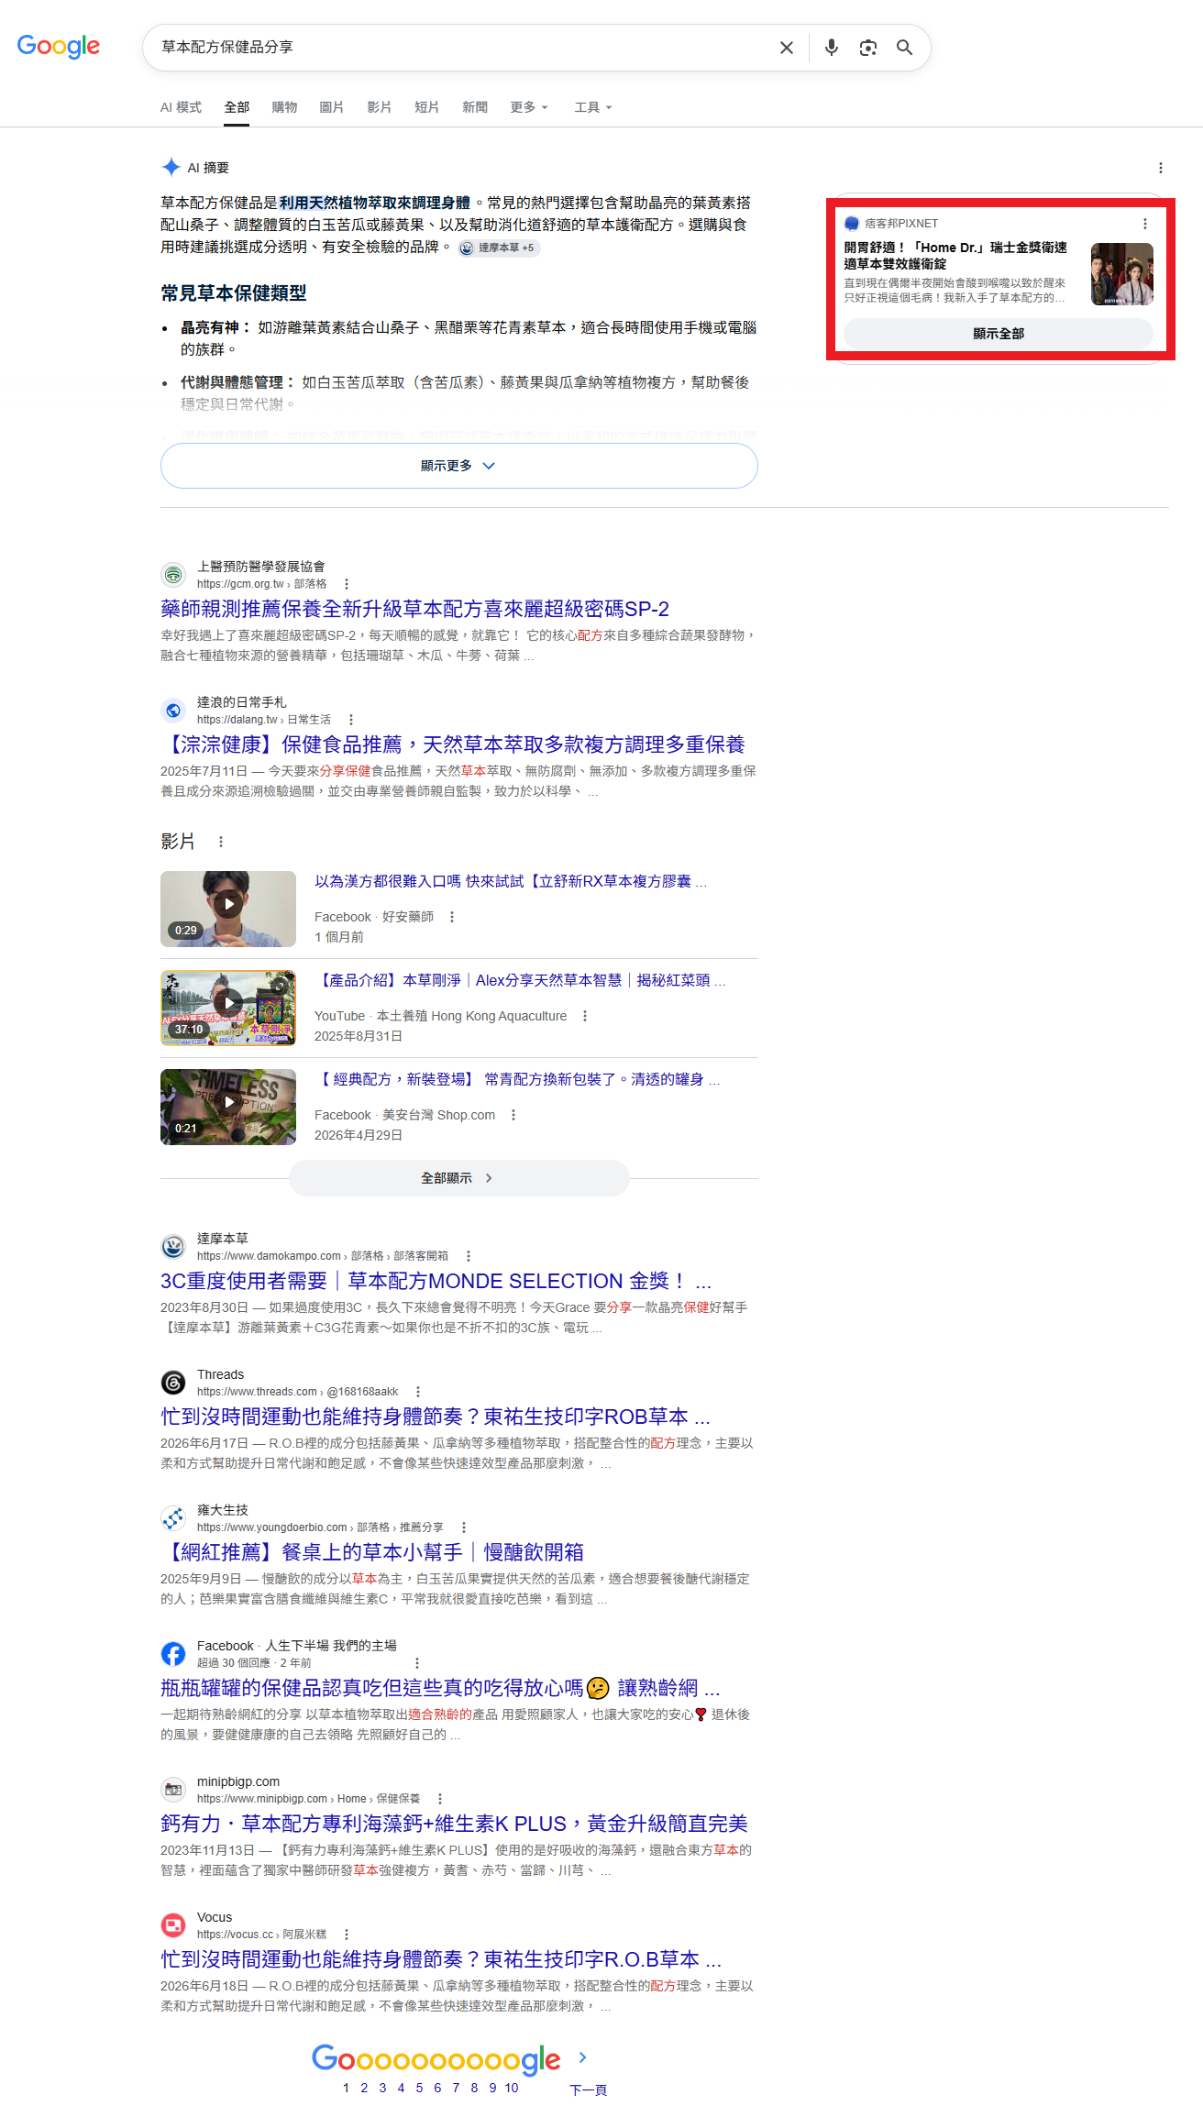
Task: Open 鈣有力 草本配方專利海藻鈣 result
Action: (454, 1824)
